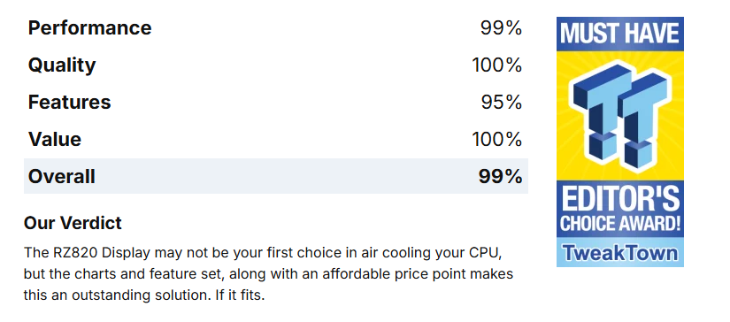
Task: Click the 100% Value score
Action: [x=496, y=139]
